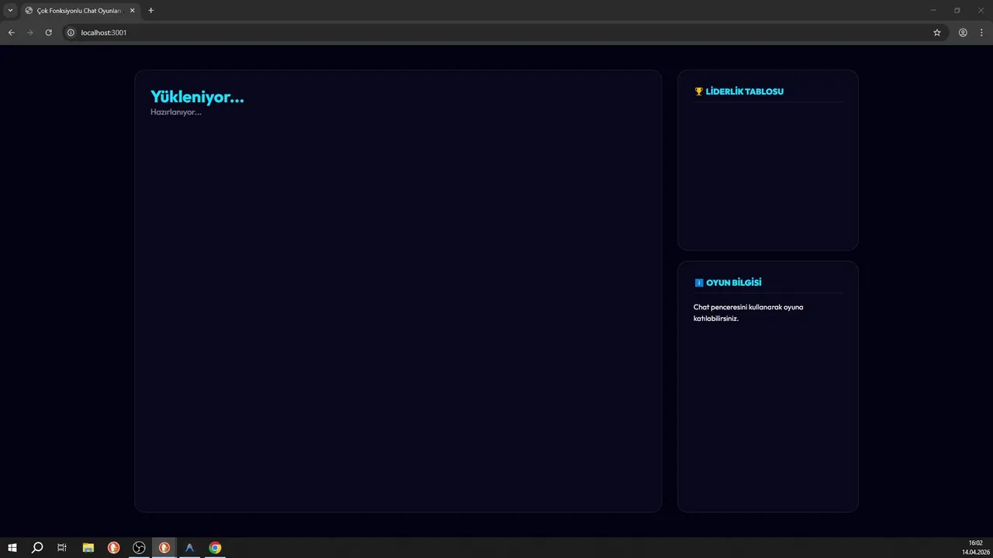Image resolution: width=993 pixels, height=558 pixels.
Task: Open DuckDuckGo icon beside File Explorer
Action: [x=113, y=548]
